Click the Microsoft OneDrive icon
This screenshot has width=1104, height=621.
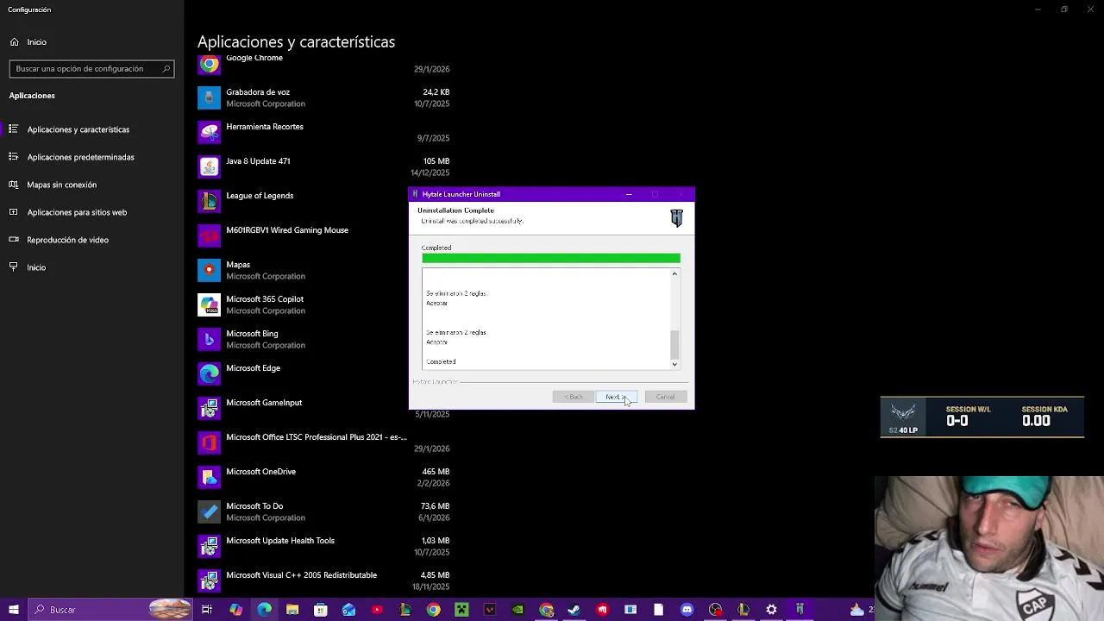click(x=209, y=477)
